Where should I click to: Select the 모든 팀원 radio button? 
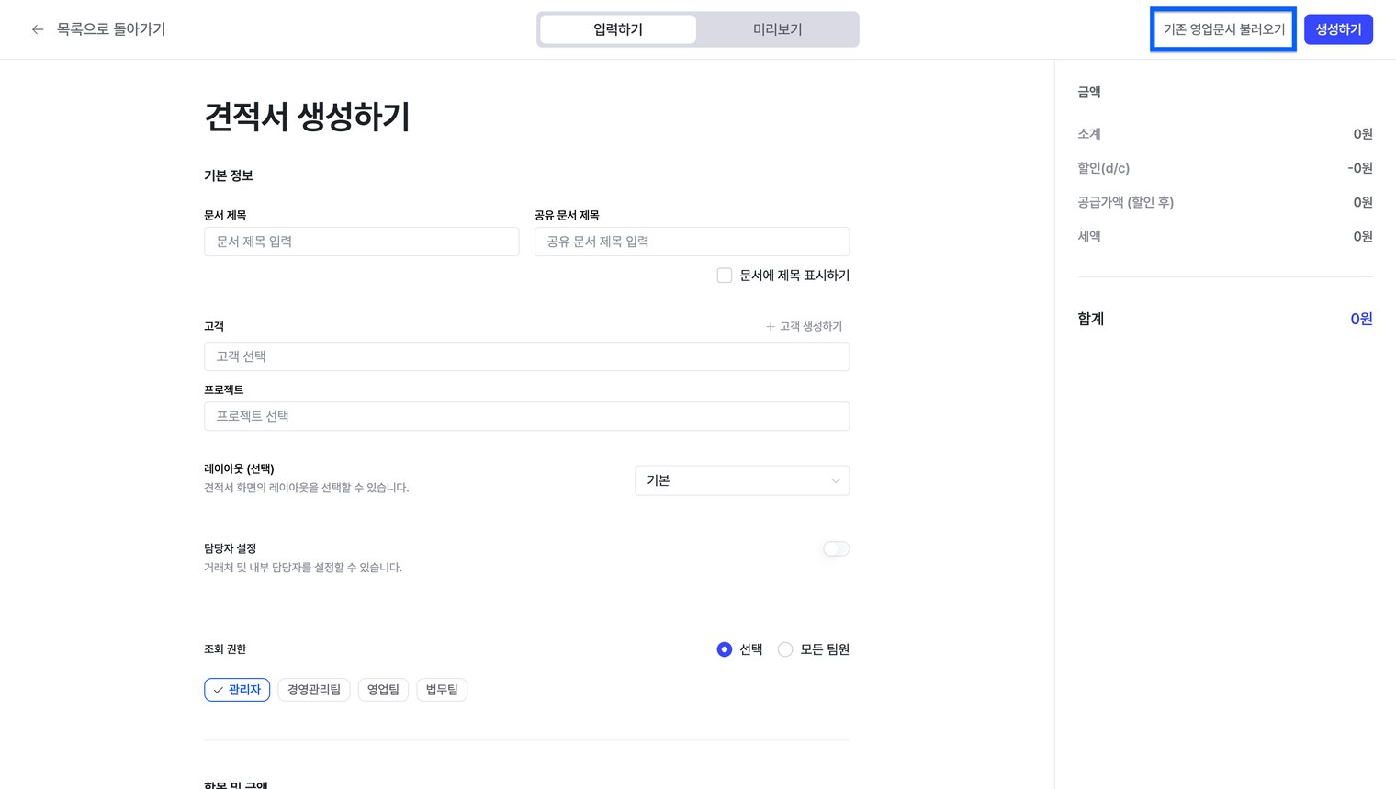pyautogui.click(x=785, y=649)
